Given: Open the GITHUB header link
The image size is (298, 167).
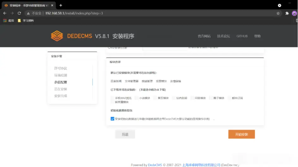Looking at the screenshot, I should [242, 36].
